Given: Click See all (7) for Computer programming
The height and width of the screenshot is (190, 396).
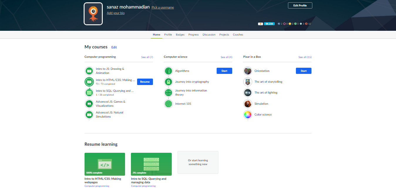Looking at the screenshot, I should [147, 57].
